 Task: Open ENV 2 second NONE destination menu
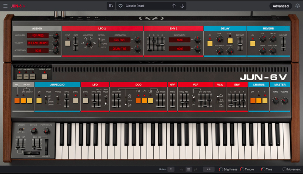click(180, 49)
